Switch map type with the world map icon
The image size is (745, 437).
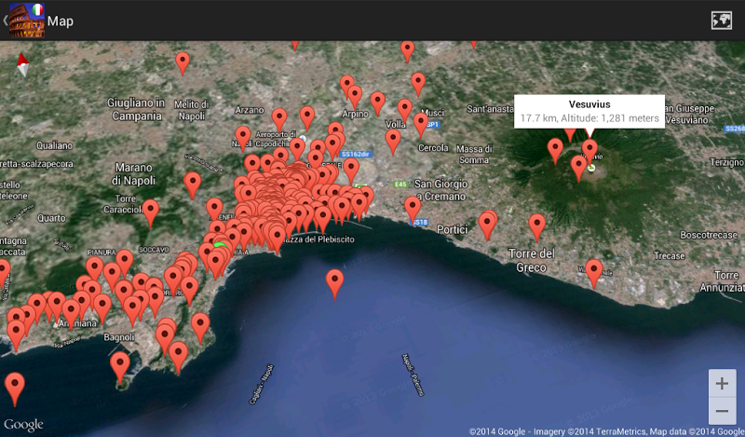721,20
